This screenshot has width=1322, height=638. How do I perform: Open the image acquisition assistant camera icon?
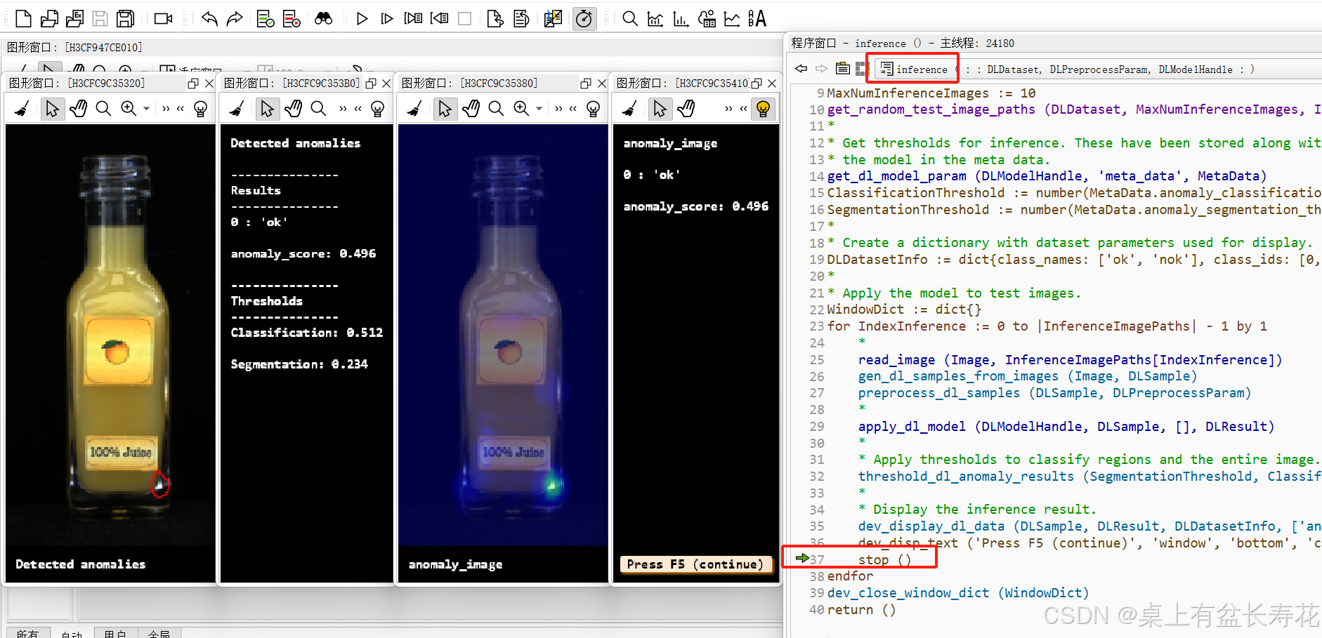(163, 19)
